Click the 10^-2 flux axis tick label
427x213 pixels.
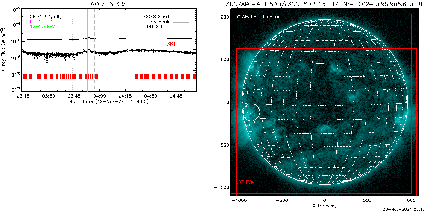coord(15,9)
